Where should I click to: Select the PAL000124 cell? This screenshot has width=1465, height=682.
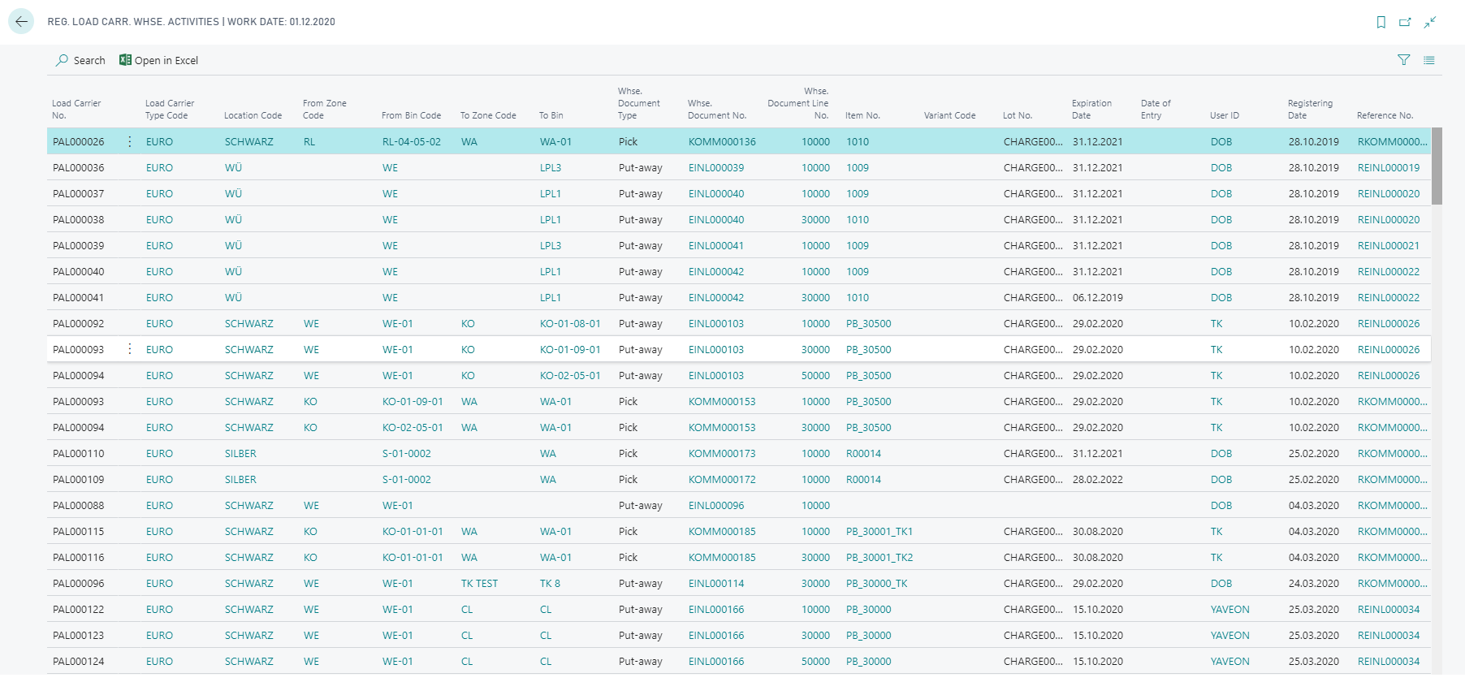[79, 662]
